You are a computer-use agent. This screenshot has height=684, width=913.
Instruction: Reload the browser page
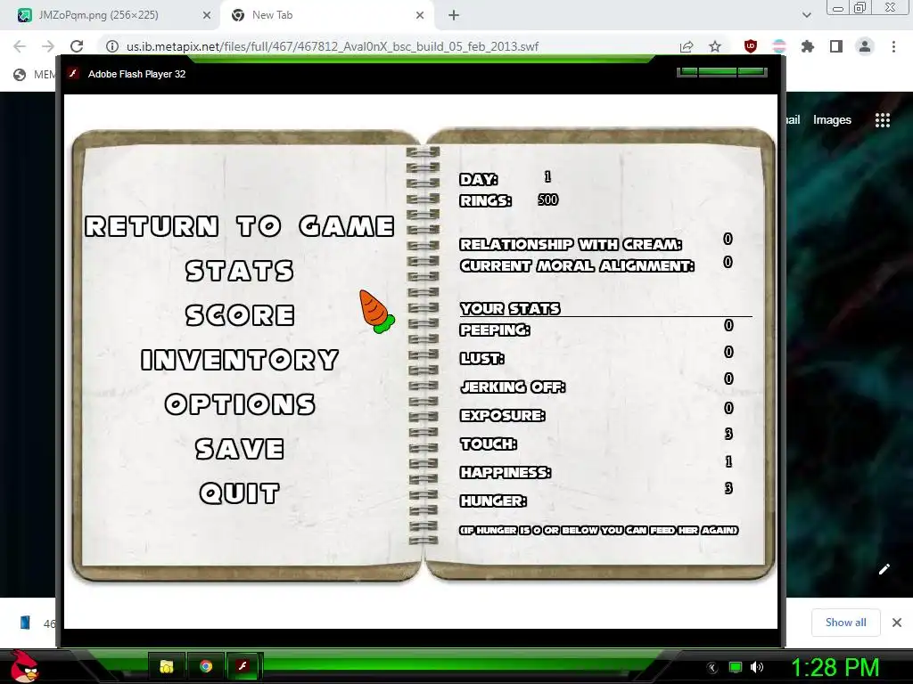pos(77,46)
